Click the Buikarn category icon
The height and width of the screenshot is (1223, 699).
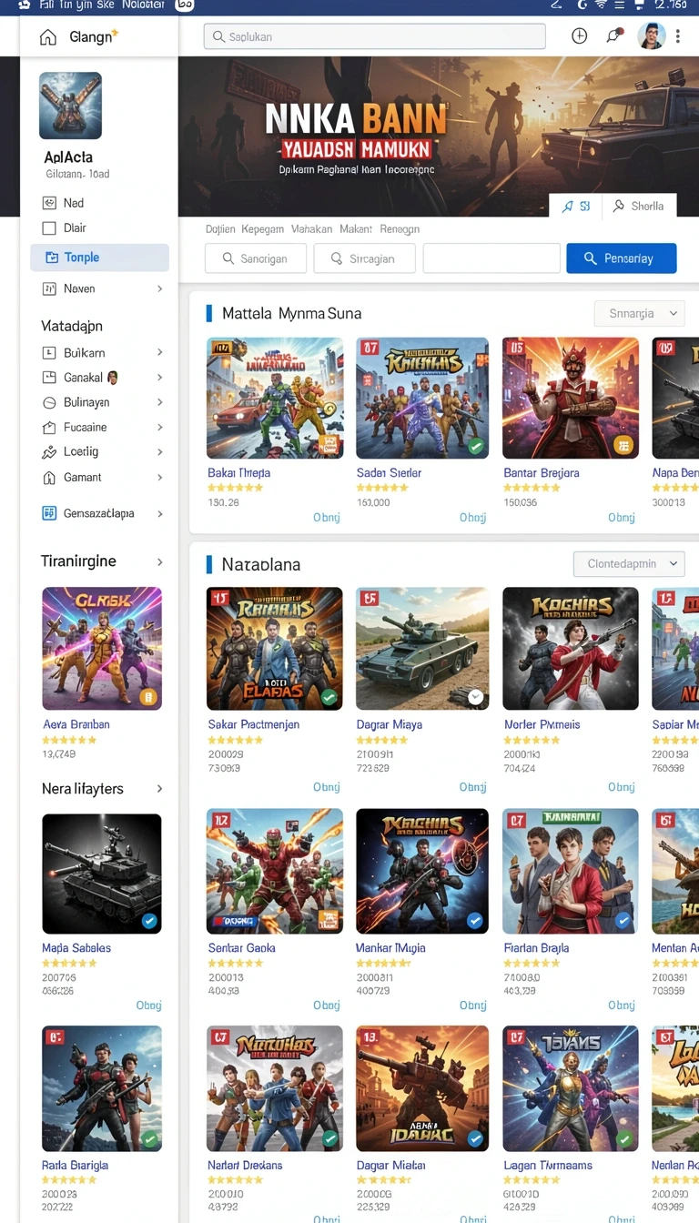tap(49, 352)
